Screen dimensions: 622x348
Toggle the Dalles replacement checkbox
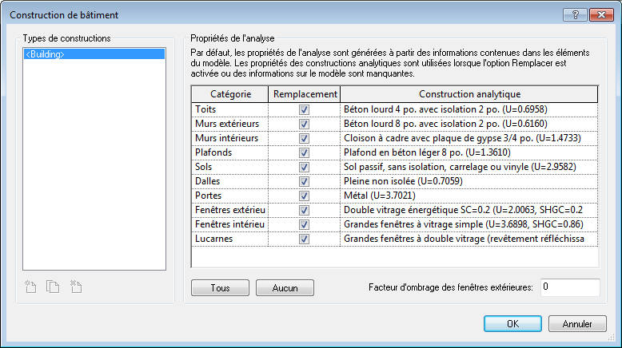(x=304, y=181)
